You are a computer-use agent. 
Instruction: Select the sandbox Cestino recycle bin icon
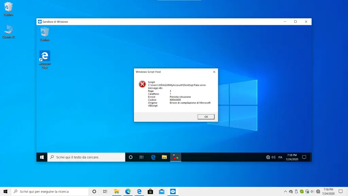point(45,34)
